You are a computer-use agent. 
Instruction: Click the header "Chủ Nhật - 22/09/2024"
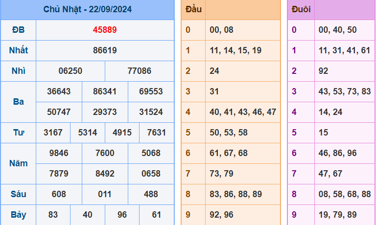pyautogui.click(x=87, y=9)
